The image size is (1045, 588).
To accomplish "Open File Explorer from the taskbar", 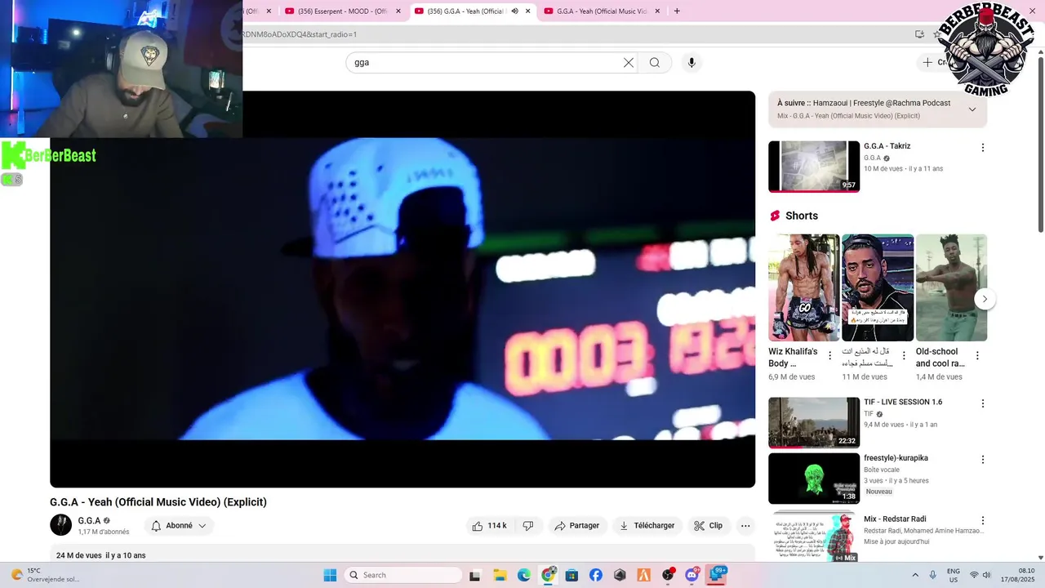I will (499, 575).
